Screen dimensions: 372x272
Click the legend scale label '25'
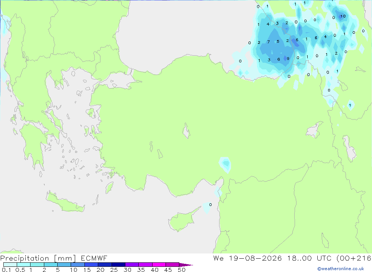click(114, 270)
